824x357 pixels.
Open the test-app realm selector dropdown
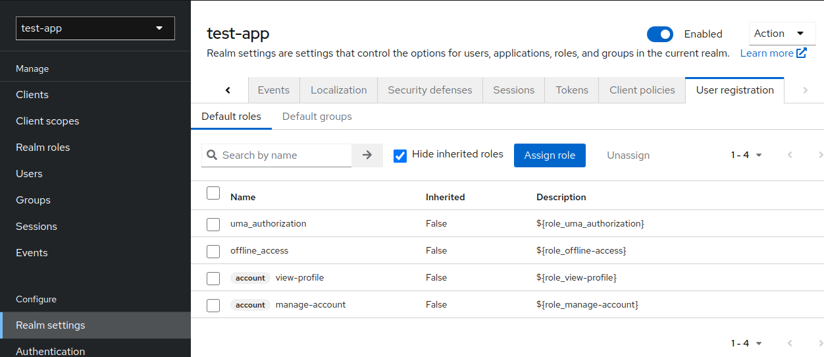coord(95,28)
